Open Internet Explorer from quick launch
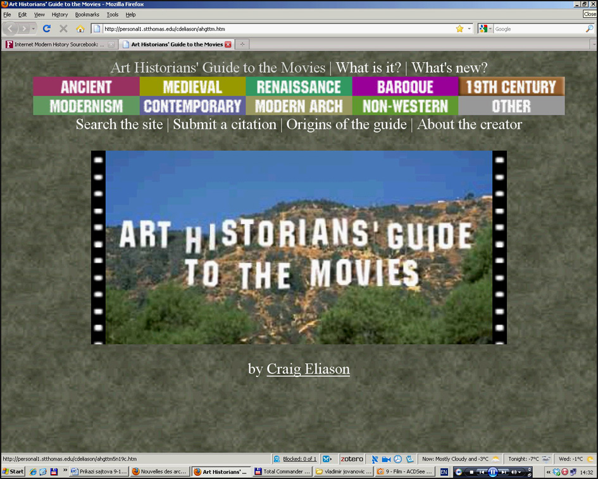 pos(34,471)
